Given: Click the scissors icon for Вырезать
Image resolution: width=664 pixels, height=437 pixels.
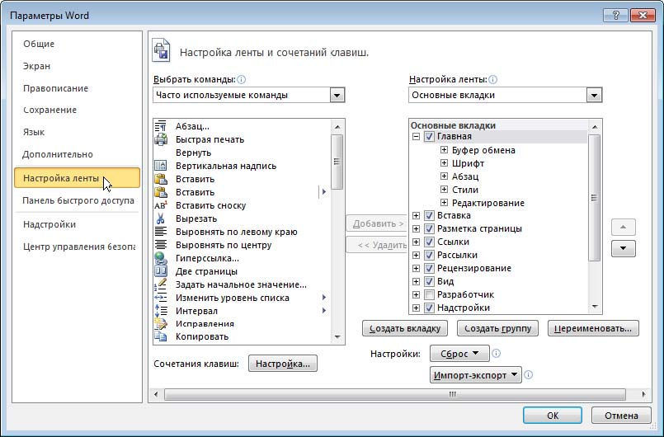Looking at the screenshot, I should (161, 218).
